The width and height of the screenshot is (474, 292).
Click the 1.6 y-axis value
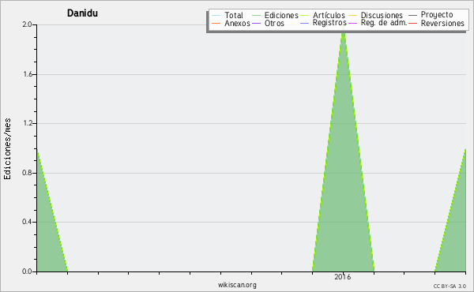[x=27, y=74]
